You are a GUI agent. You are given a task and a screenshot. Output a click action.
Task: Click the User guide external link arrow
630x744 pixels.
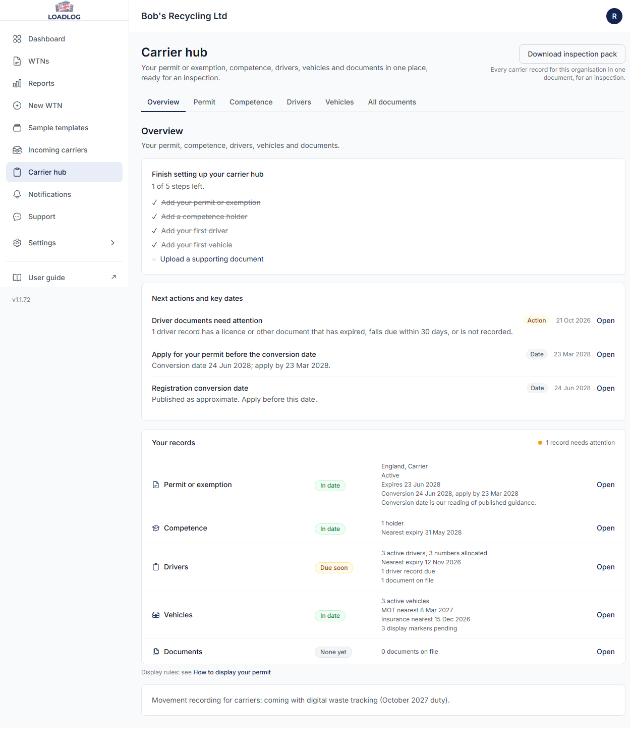(x=113, y=277)
